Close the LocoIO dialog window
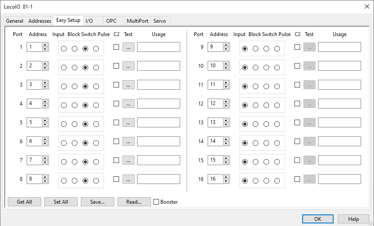374x226 pixels. click(366, 6)
